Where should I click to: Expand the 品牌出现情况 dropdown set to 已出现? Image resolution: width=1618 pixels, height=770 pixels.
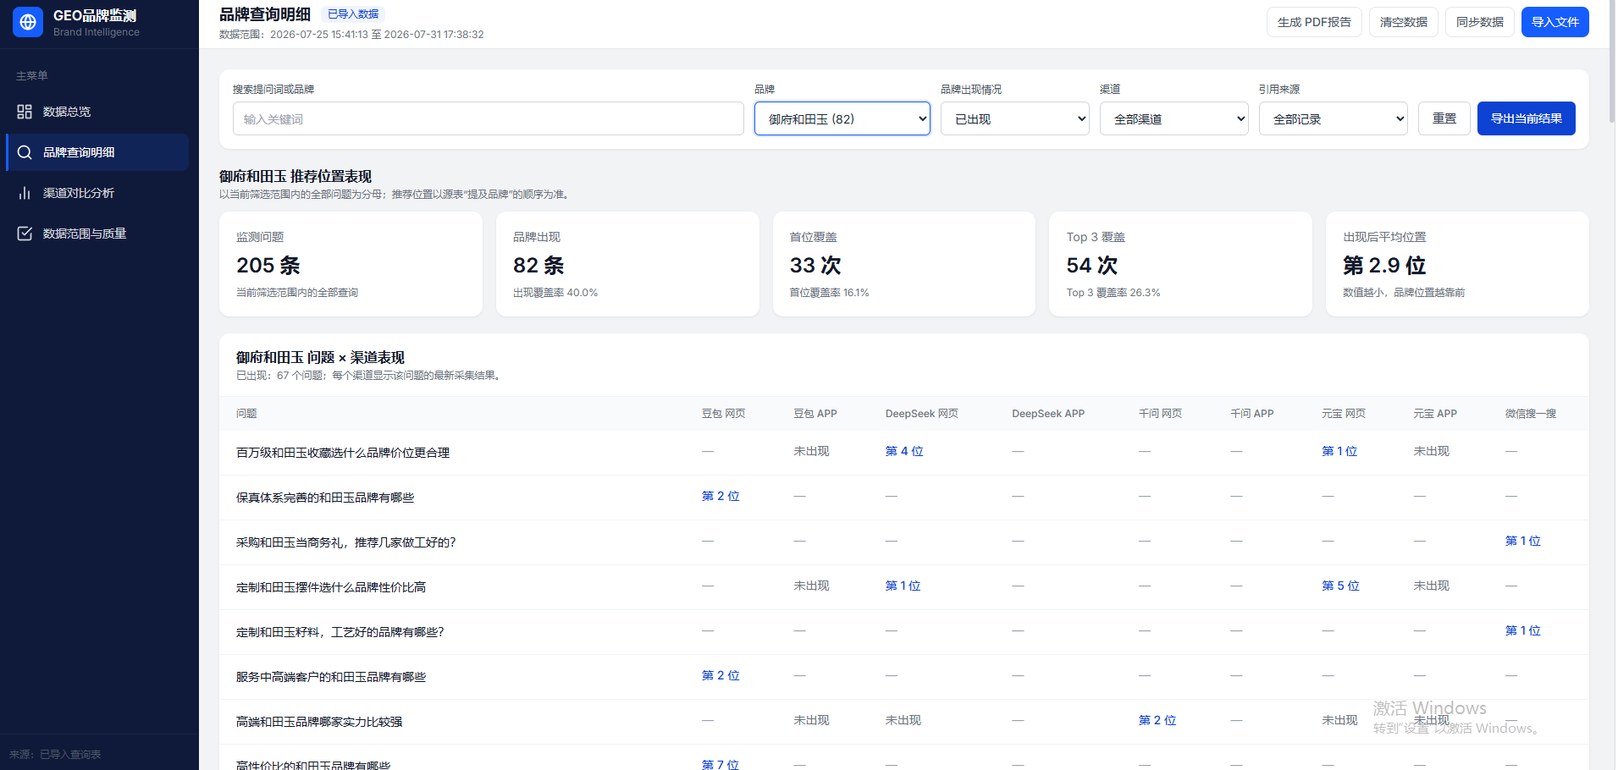1015,118
